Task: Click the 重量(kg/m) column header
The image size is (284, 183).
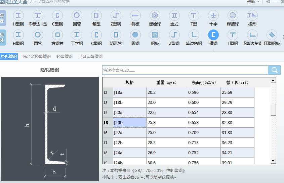Action: point(167,82)
